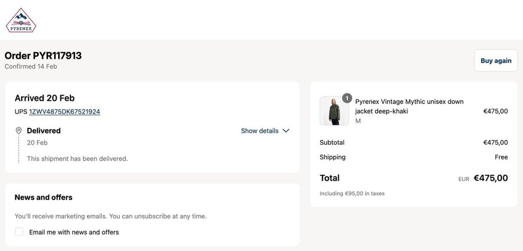Click the 'Email me with news and offers' label
The height and width of the screenshot is (251, 523).
pos(74,232)
